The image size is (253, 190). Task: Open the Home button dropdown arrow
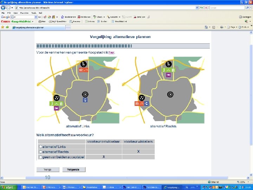pos(209,27)
